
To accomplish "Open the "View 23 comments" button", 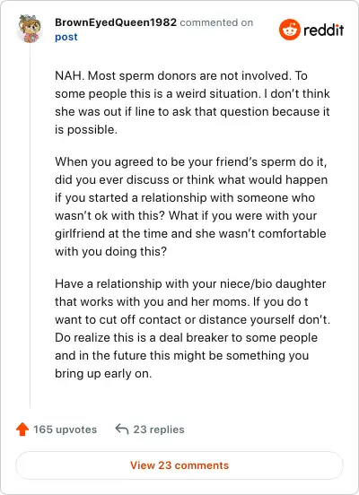I will pos(179,465).
